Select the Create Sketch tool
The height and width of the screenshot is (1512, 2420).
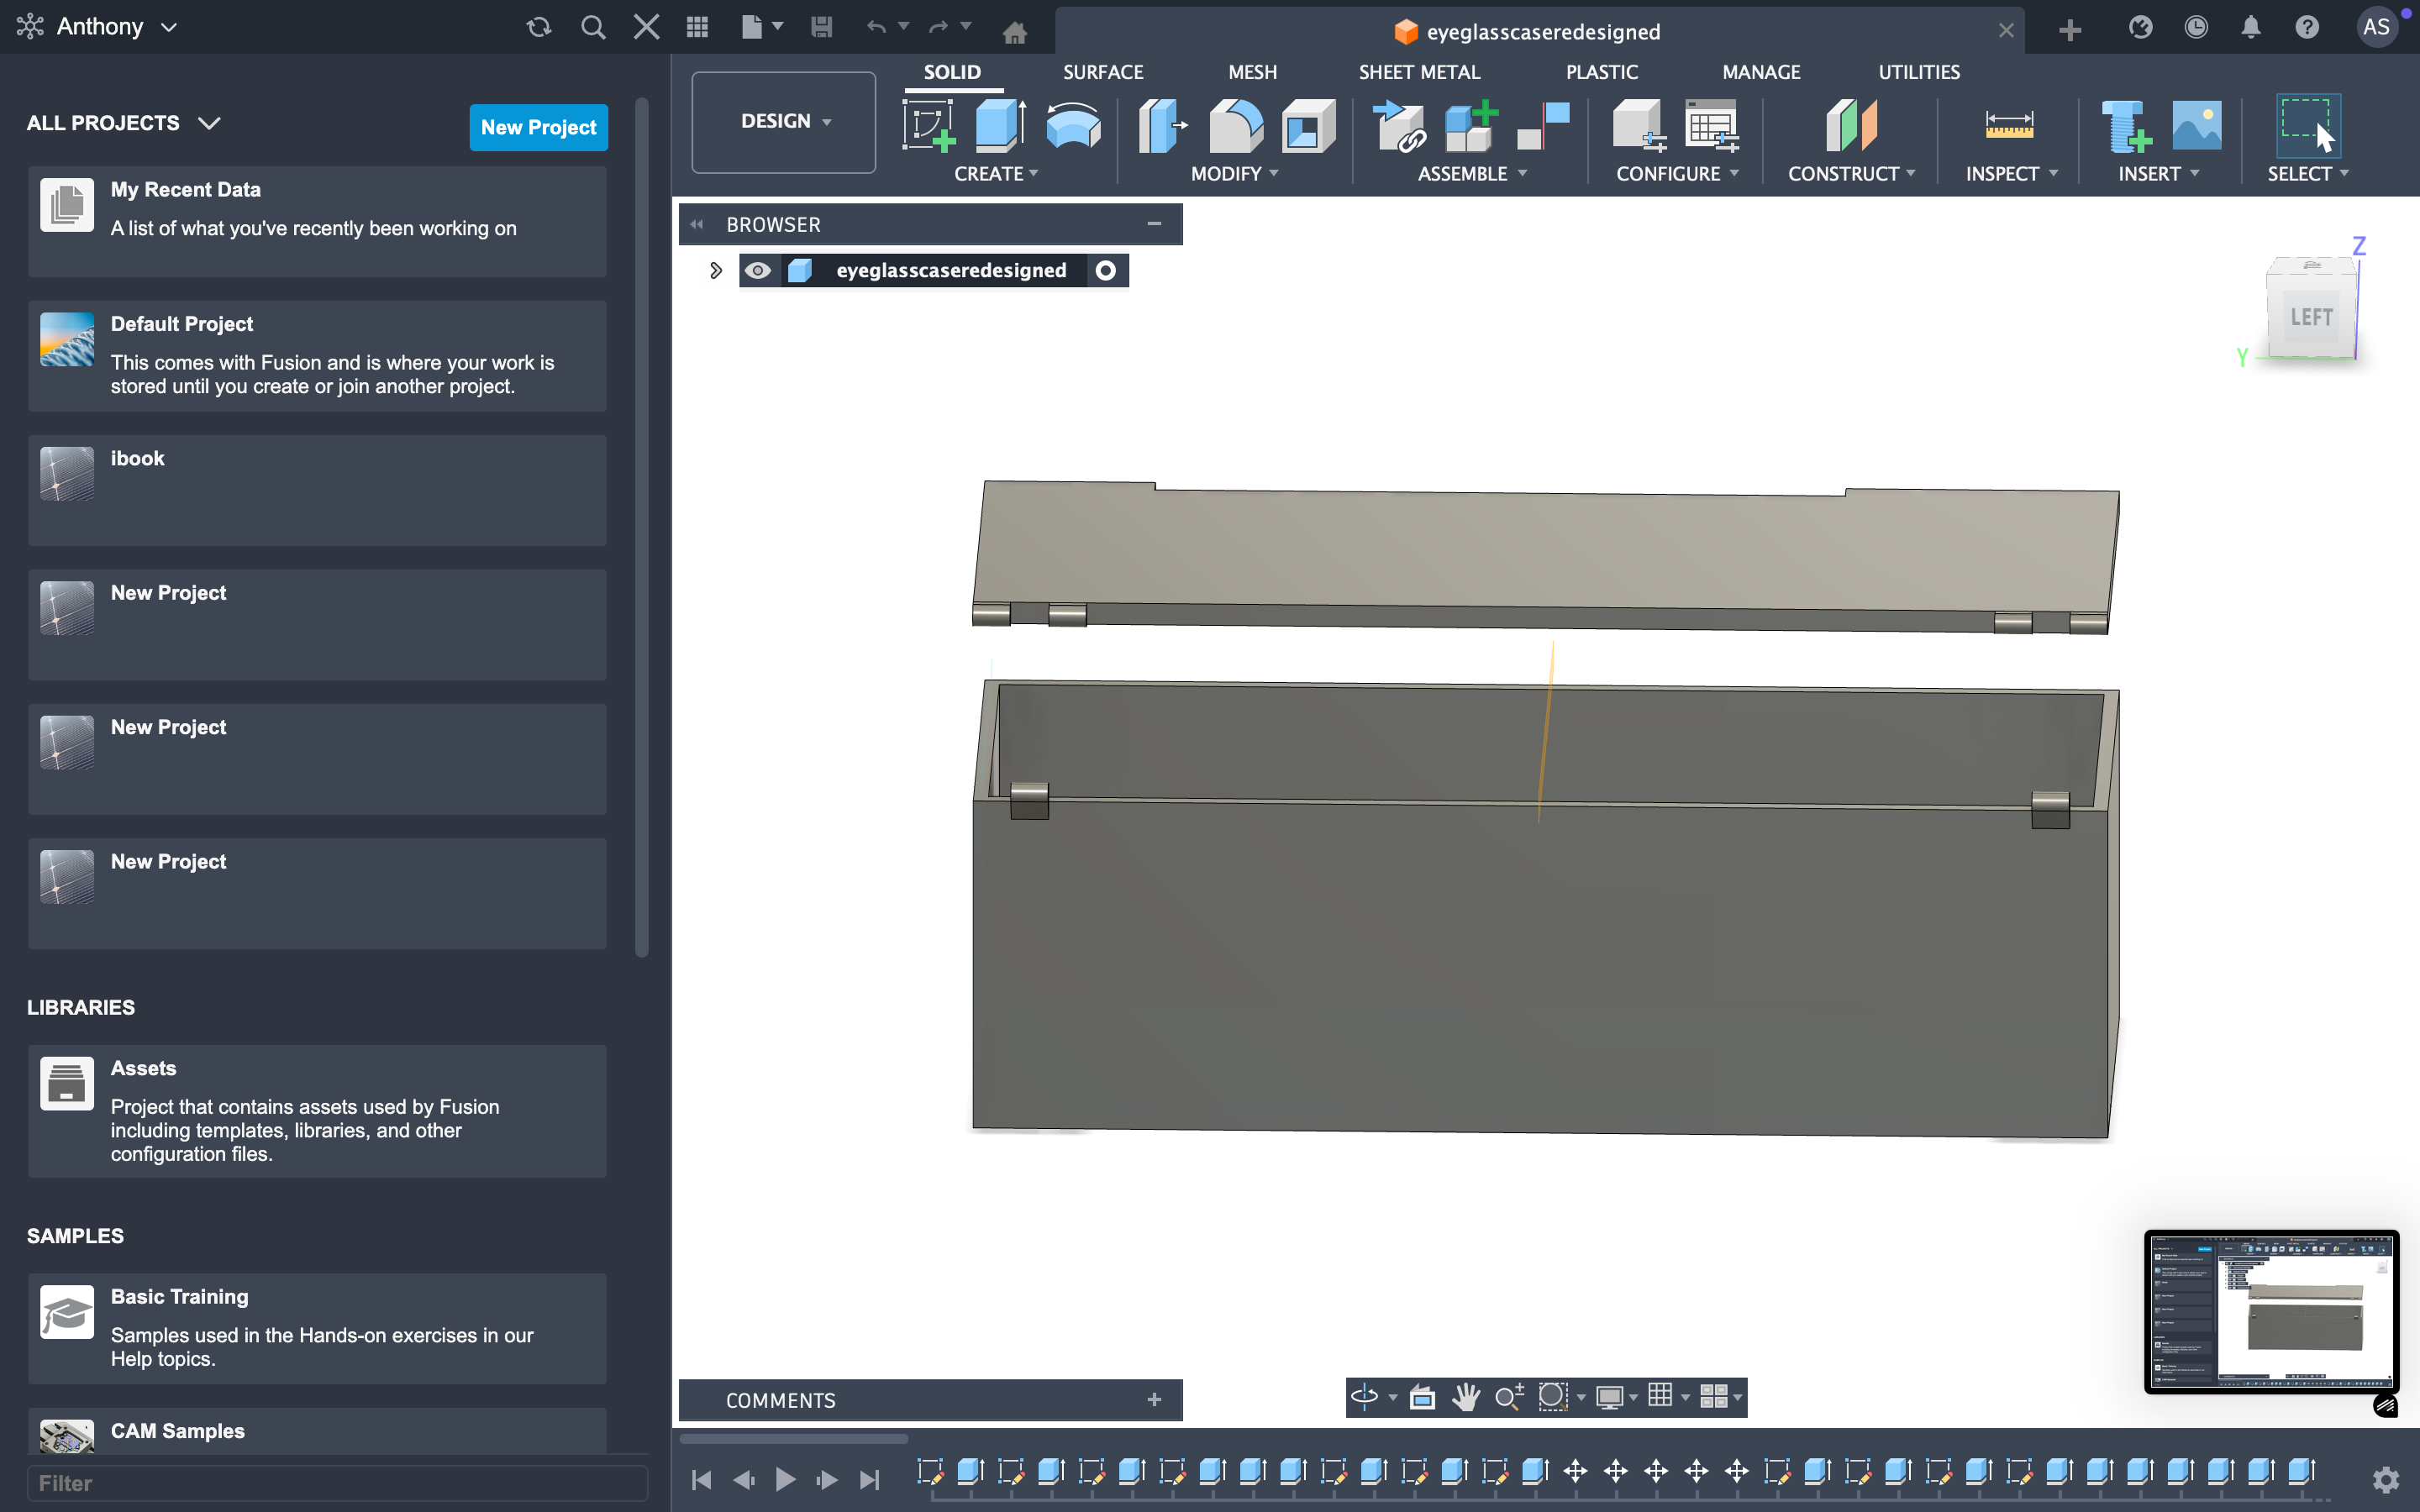click(927, 126)
